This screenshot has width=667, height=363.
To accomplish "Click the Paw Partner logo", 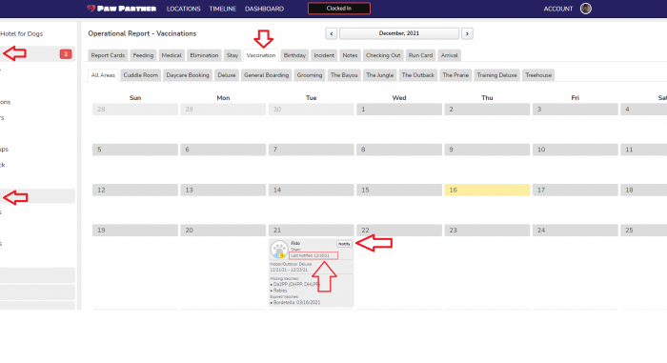I will click(122, 9).
